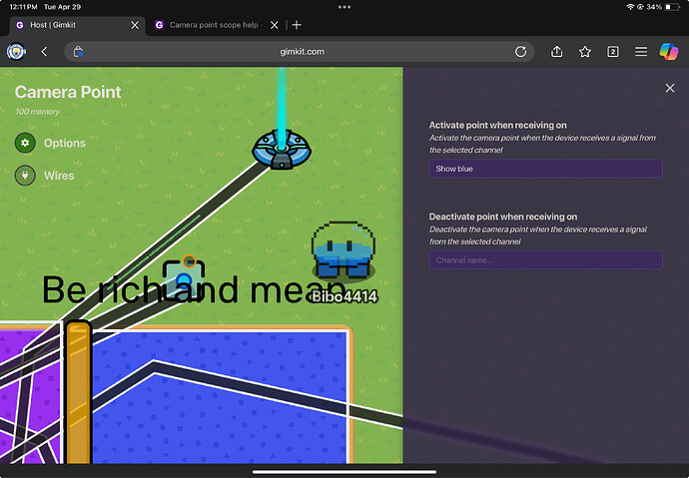
Task: Click the Bibo4414 player character
Action: (342, 252)
